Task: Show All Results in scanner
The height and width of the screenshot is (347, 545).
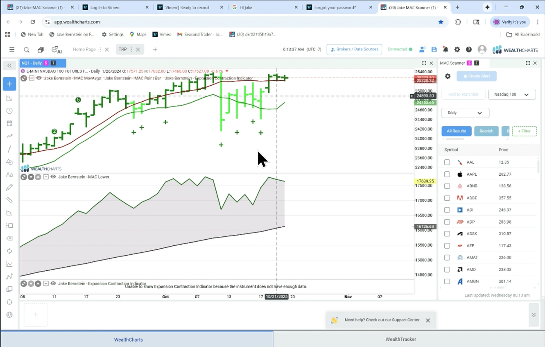Action: pos(456,131)
